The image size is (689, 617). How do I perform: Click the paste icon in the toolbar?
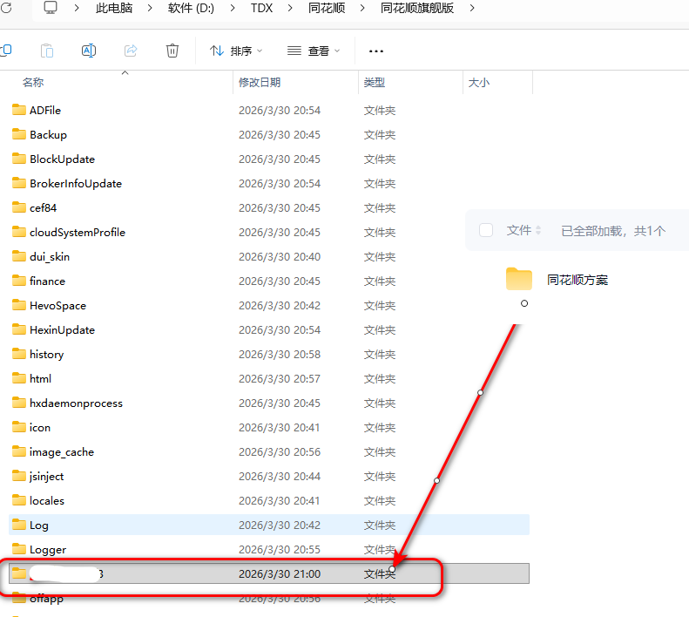pyautogui.click(x=47, y=51)
